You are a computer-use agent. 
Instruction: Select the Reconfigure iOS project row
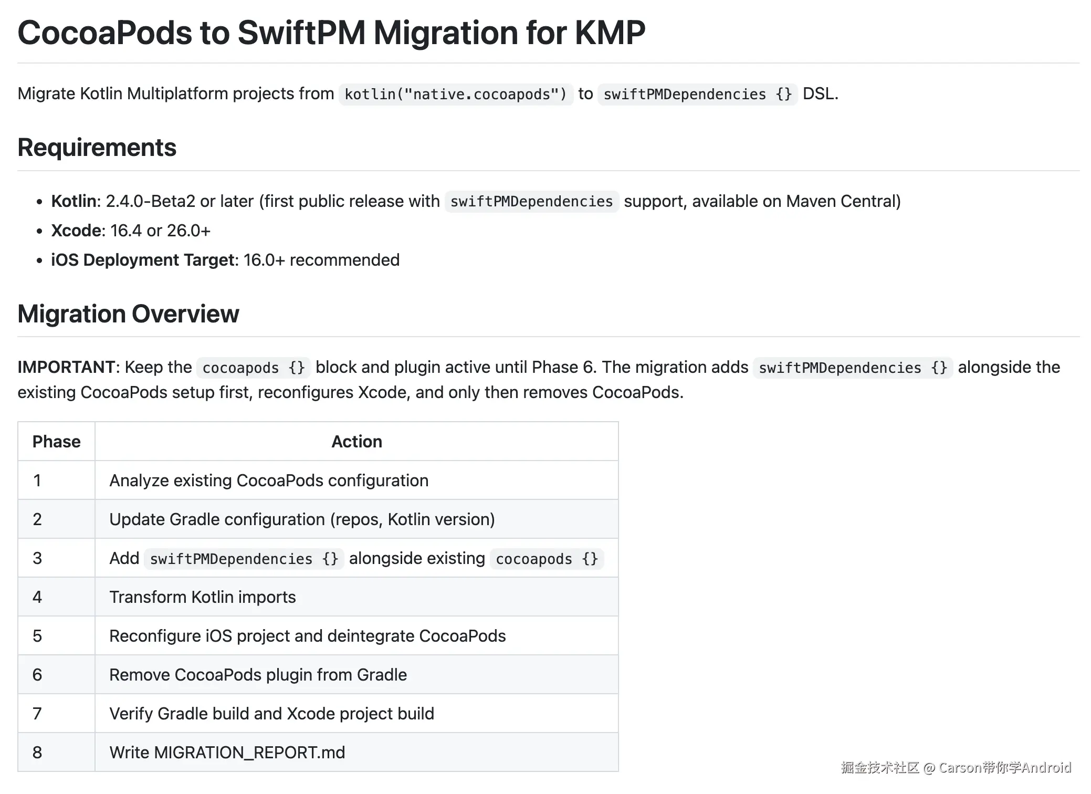(x=318, y=636)
